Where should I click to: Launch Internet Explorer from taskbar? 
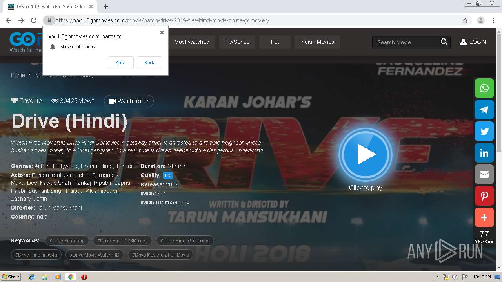pyautogui.click(x=31, y=277)
